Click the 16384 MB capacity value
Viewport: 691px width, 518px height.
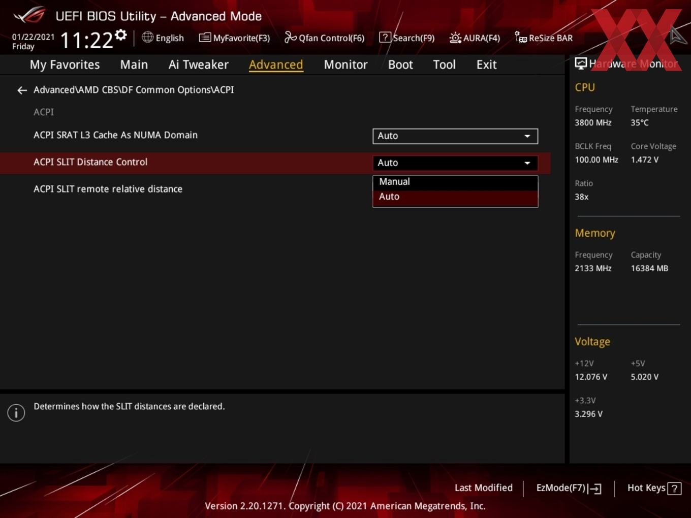pos(649,268)
